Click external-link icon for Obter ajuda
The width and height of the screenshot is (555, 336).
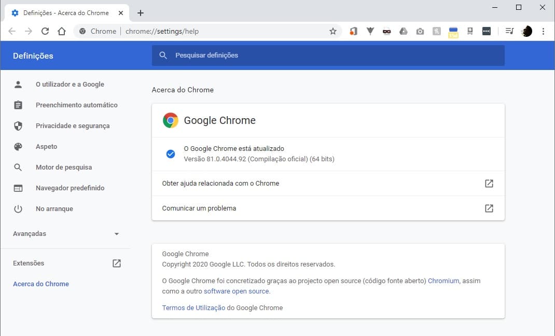[x=489, y=183]
